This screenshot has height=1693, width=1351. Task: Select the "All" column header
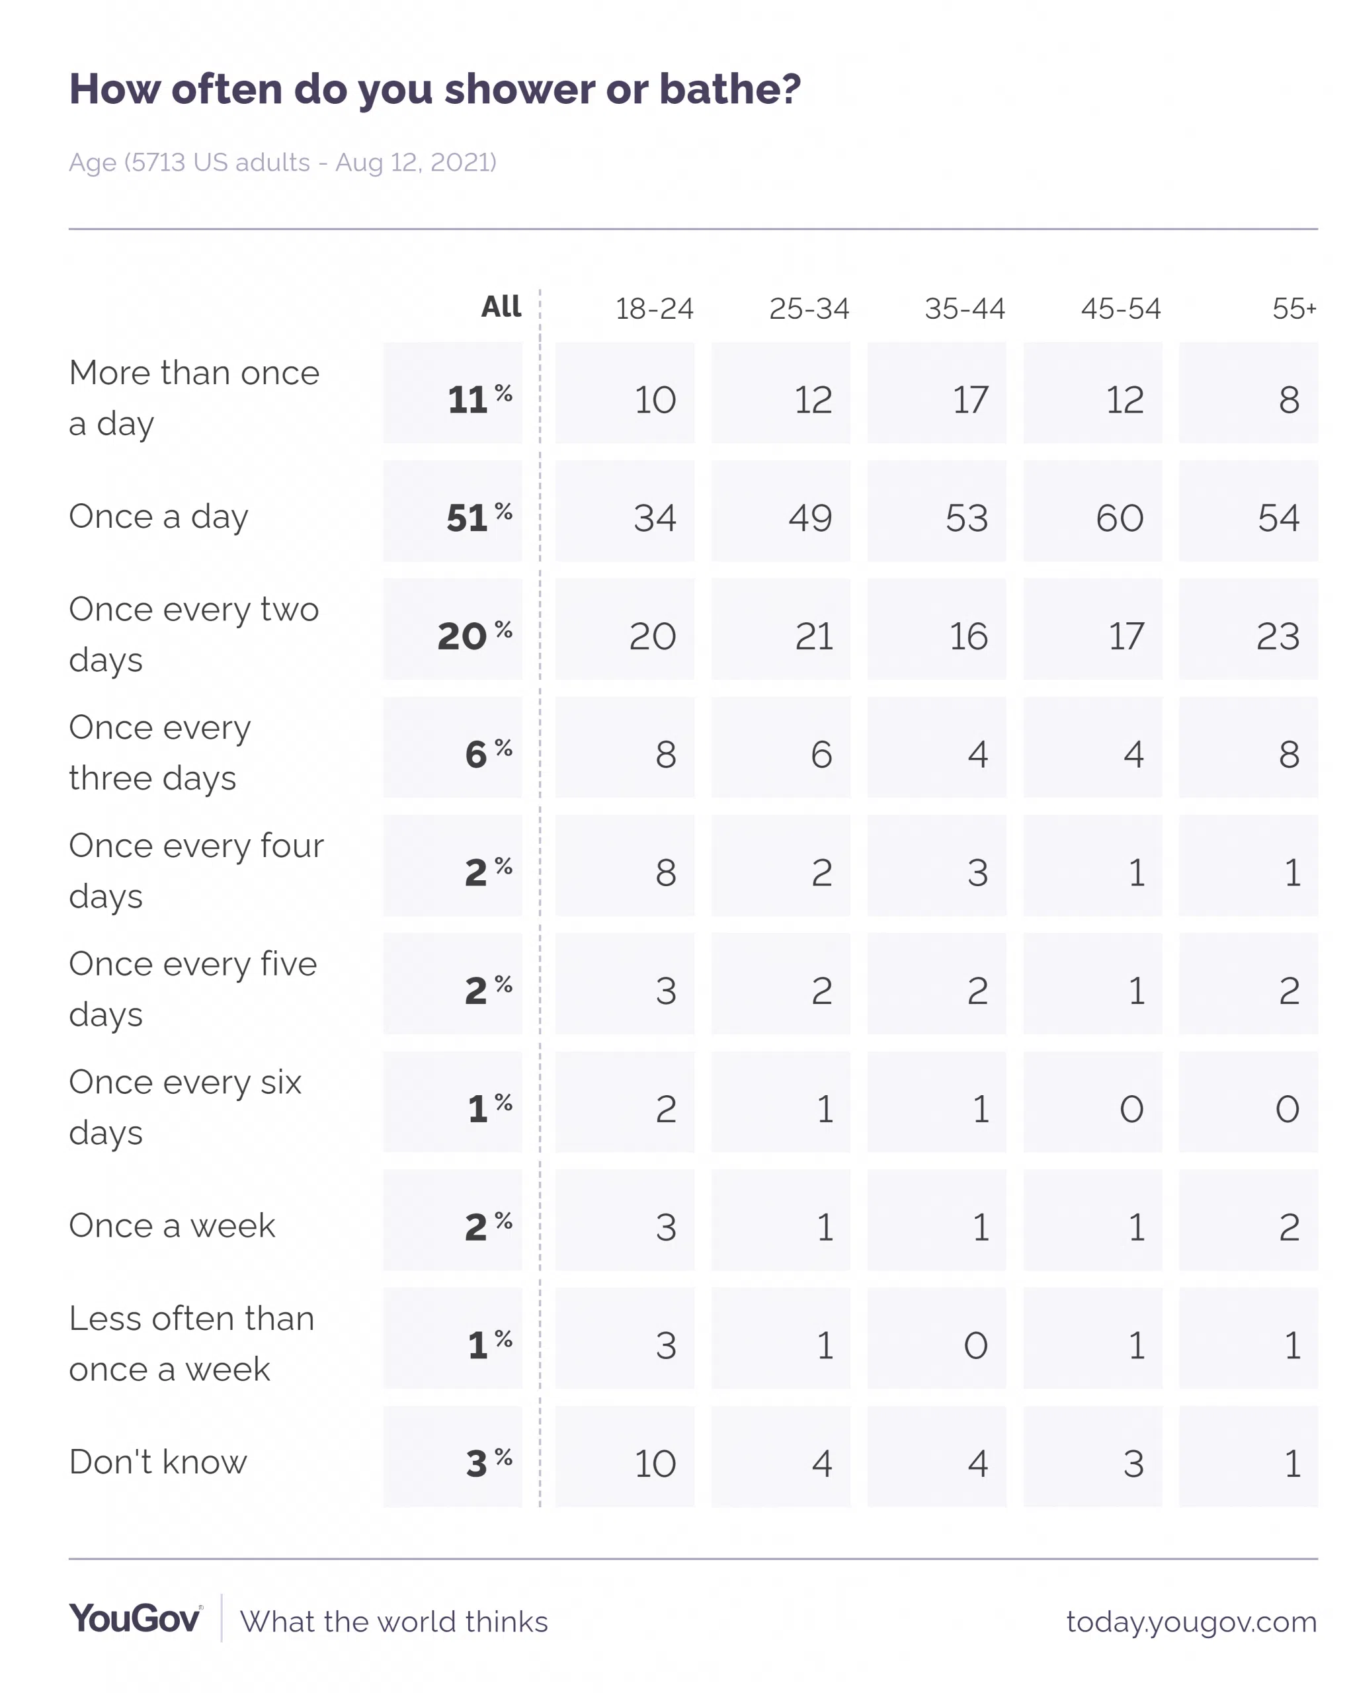(501, 306)
